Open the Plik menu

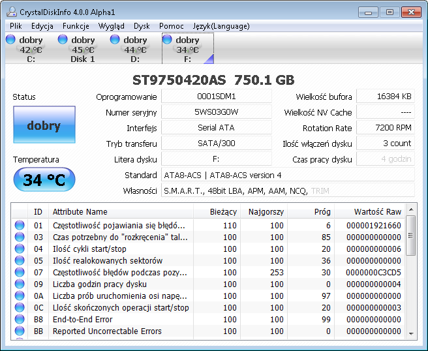[16, 26]
